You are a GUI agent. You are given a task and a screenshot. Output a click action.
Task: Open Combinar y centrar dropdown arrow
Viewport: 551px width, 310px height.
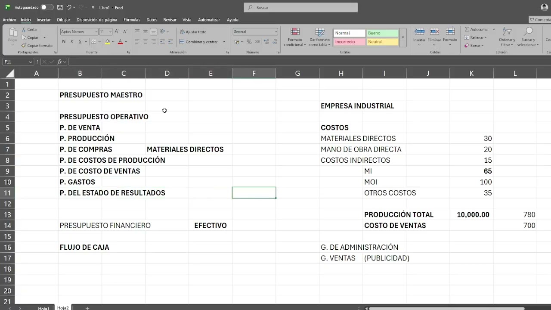point(224,42)
